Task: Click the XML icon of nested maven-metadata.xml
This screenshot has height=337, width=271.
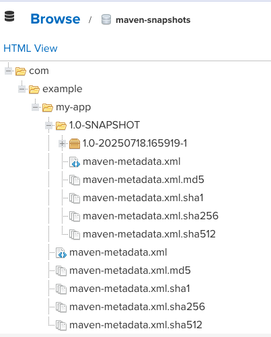Action: (x=75, y=162)
